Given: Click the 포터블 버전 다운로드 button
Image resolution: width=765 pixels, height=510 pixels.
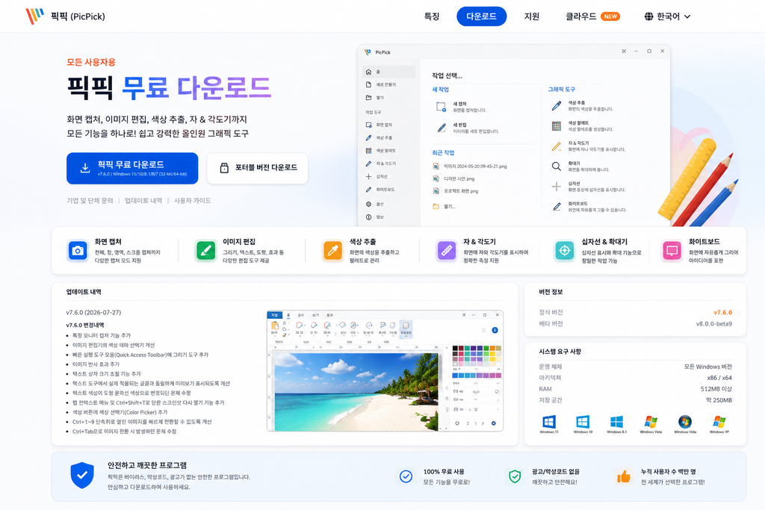Looking at the screenshot, I should 258,168.
